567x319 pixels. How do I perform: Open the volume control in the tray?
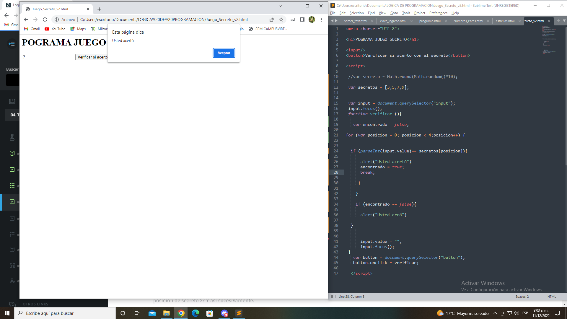(x=516, y=313)
